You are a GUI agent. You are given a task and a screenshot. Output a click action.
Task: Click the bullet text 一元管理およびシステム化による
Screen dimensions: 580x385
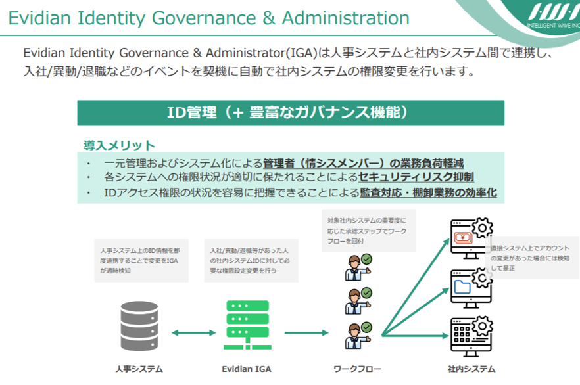tap(183, 163)
